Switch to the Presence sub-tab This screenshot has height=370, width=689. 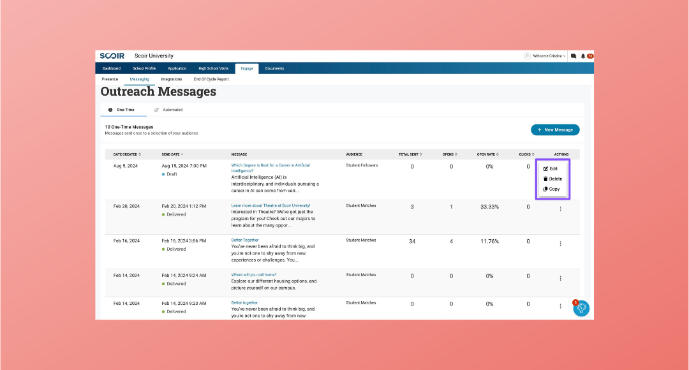tap(110, 79)
